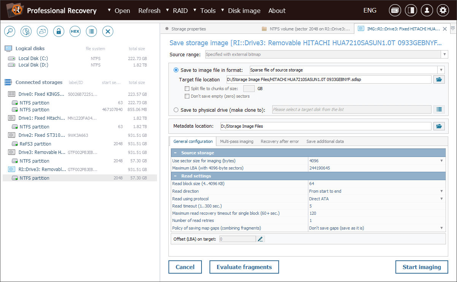Click the user account icon in header
Viewport: 457px width, 282px height.
click(x=427, y=10)
